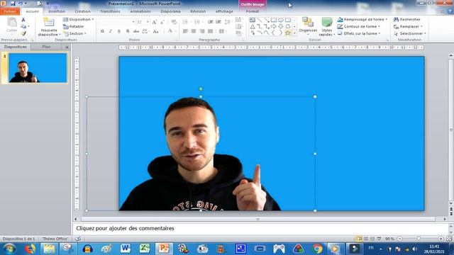
Task: Toggle text shadow formatting
Action: tap(128, 31)
